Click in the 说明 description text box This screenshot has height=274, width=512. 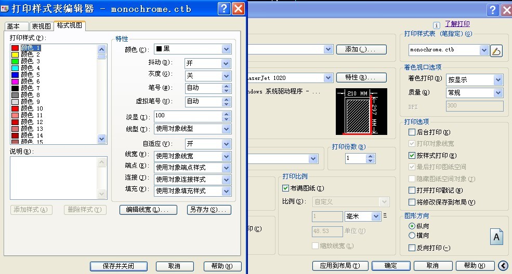(x=54, y=178)
